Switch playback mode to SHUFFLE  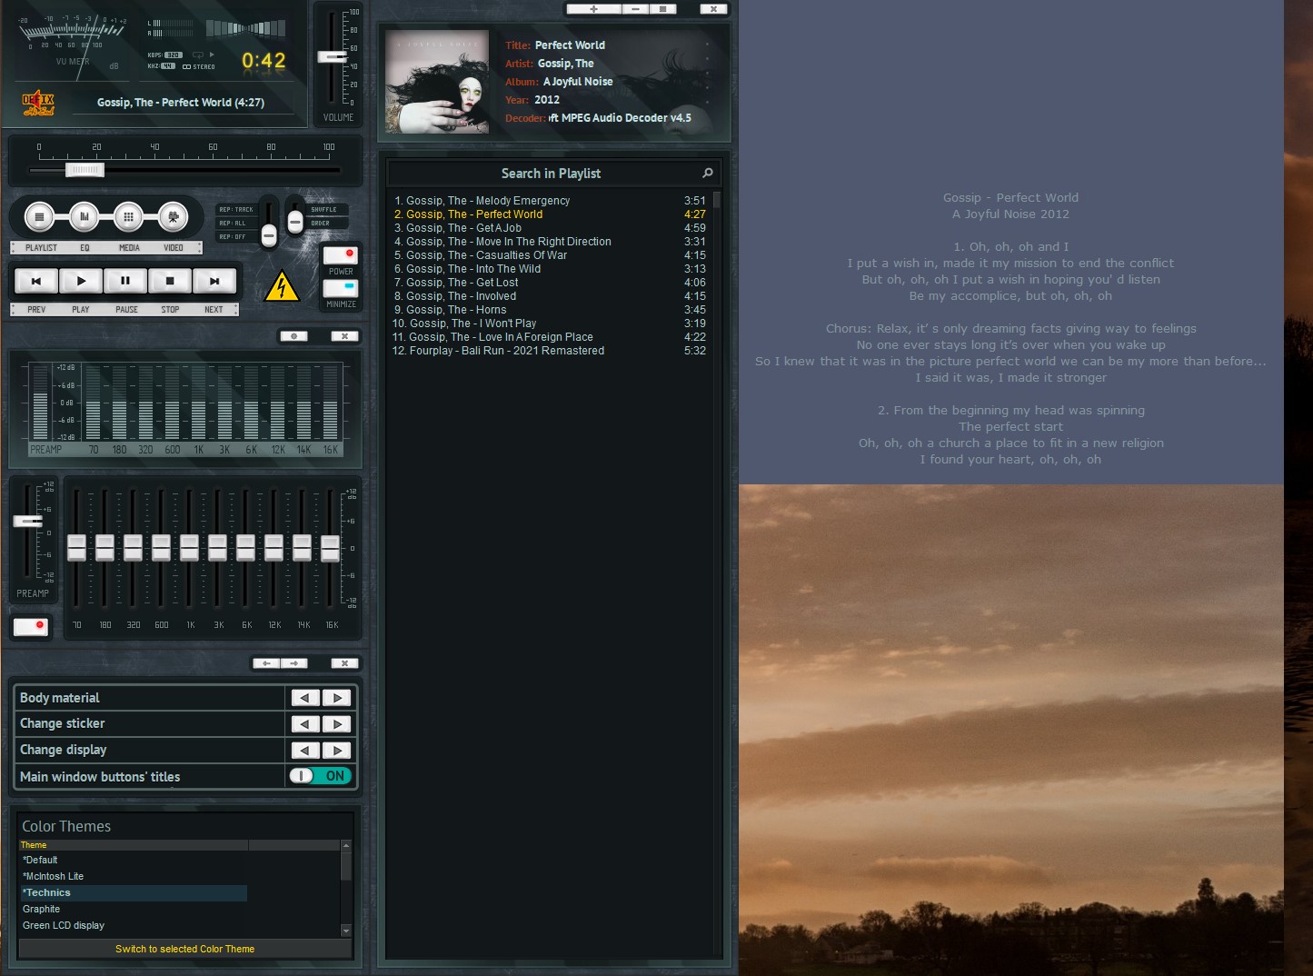pos(324,210)
